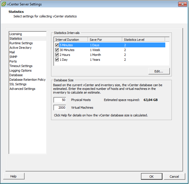Select Statistics in the settings list
Viewport: 189px width, 184px height.
[x=16, y=39]
